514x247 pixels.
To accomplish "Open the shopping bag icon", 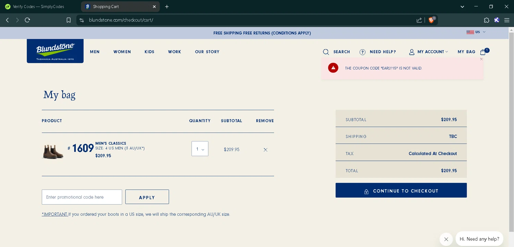I will pos(483,52).
